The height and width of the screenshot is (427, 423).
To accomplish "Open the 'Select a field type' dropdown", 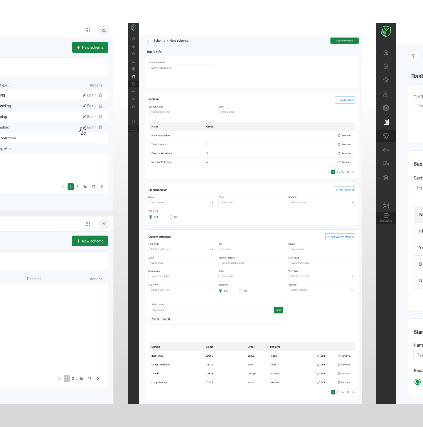I will click(181, 249).
